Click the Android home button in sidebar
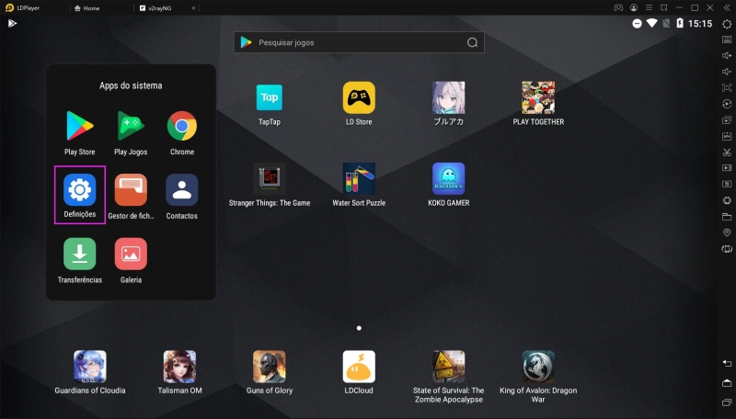 click(727, 383)
